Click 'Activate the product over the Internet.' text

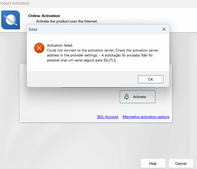[x=67, y=21]
